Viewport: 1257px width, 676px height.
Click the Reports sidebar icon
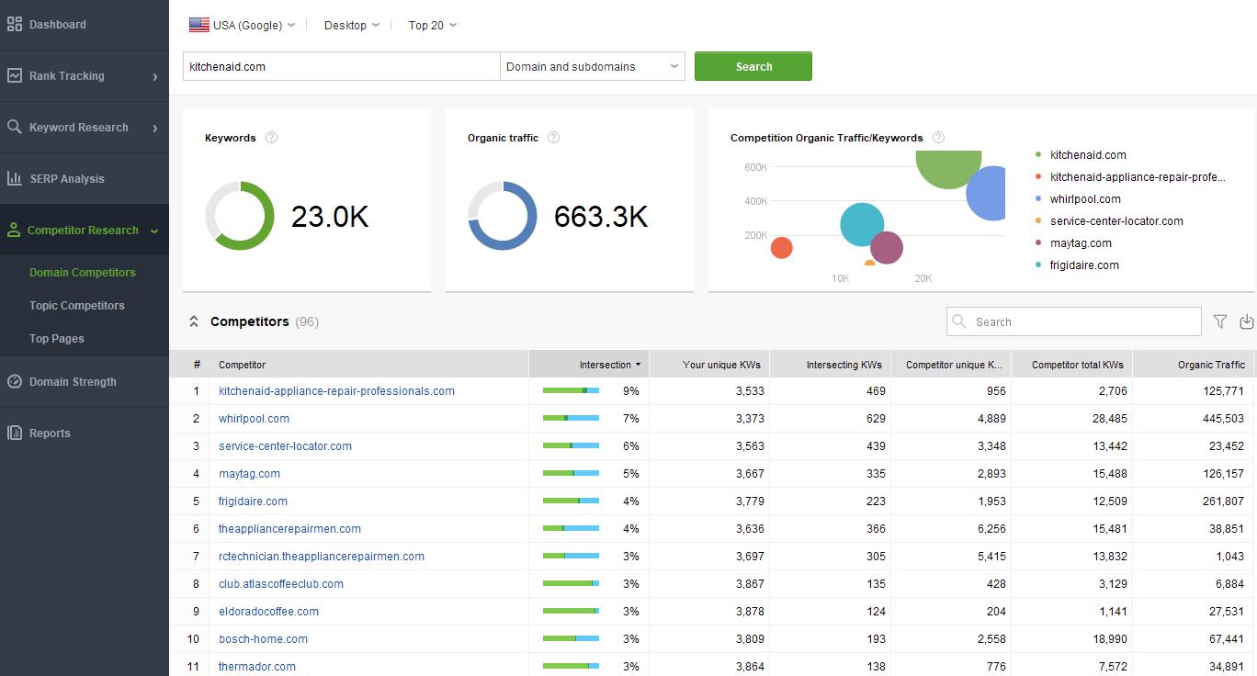point(15,433)
